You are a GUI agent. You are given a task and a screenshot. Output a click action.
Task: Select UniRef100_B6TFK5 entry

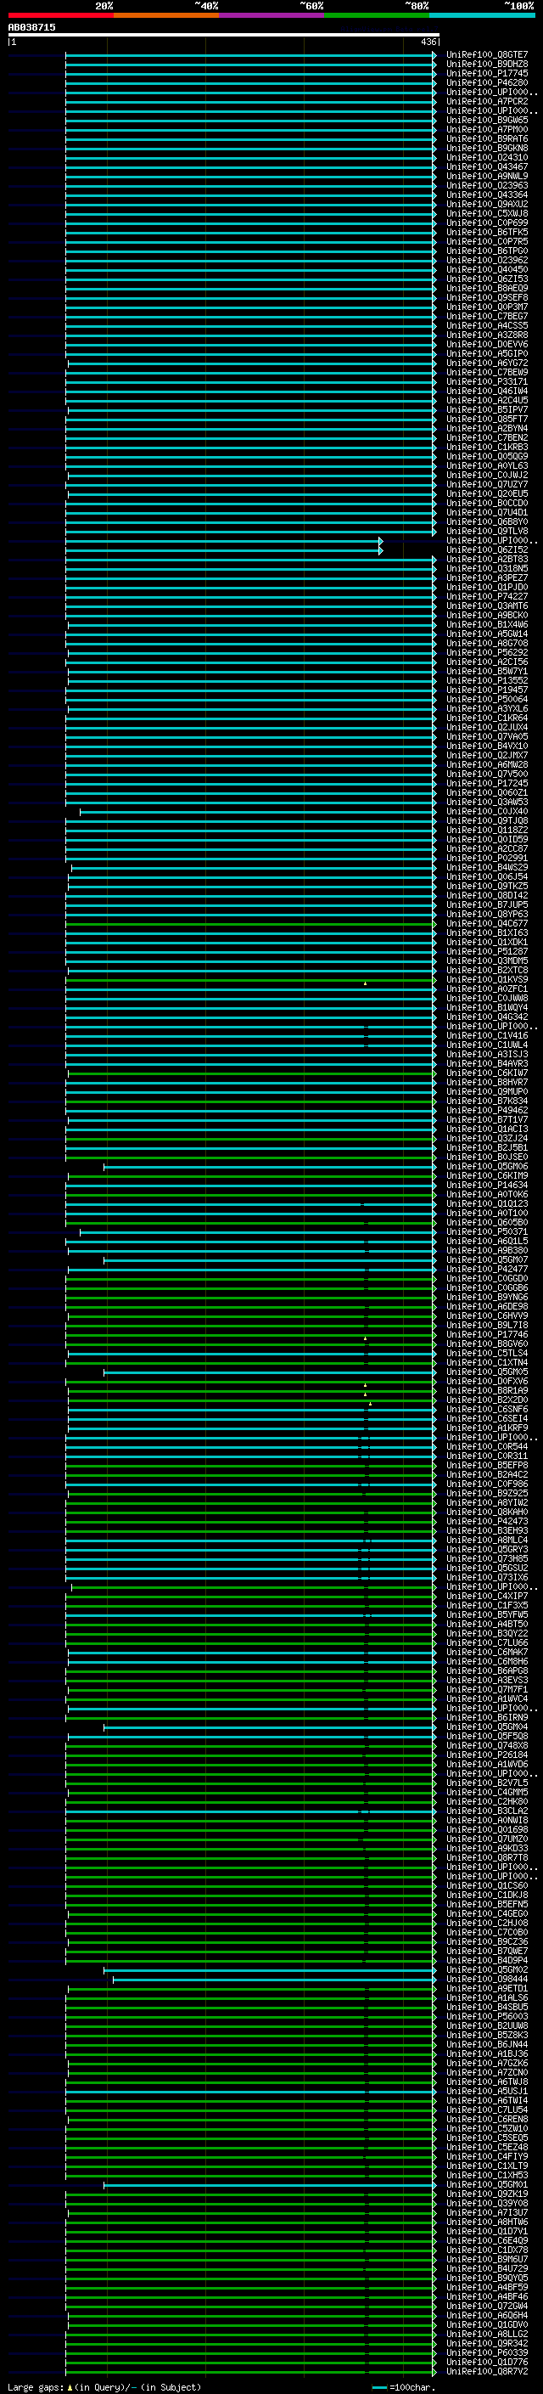486,233
